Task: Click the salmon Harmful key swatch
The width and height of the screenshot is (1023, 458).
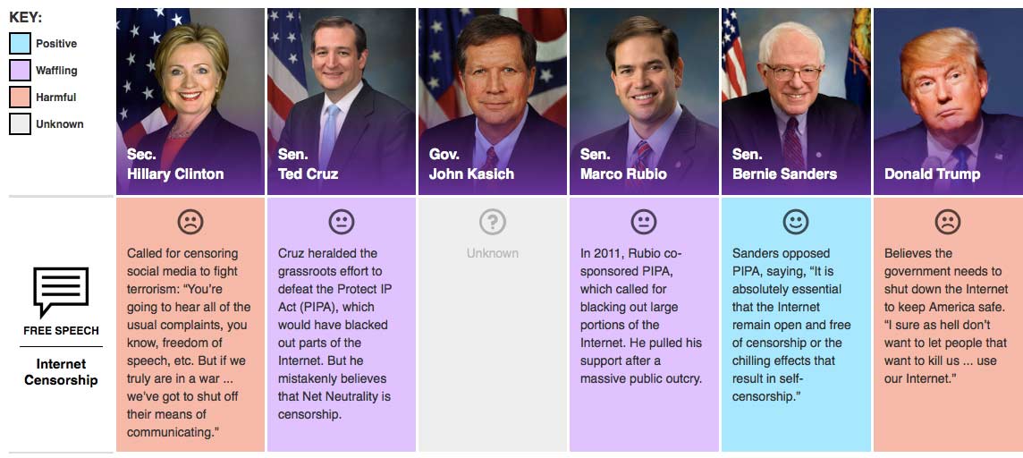Action: 20,97
